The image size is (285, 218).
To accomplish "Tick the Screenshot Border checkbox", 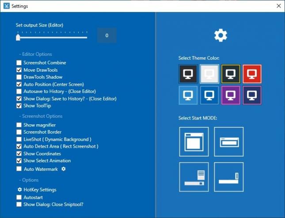I will 19,132.
